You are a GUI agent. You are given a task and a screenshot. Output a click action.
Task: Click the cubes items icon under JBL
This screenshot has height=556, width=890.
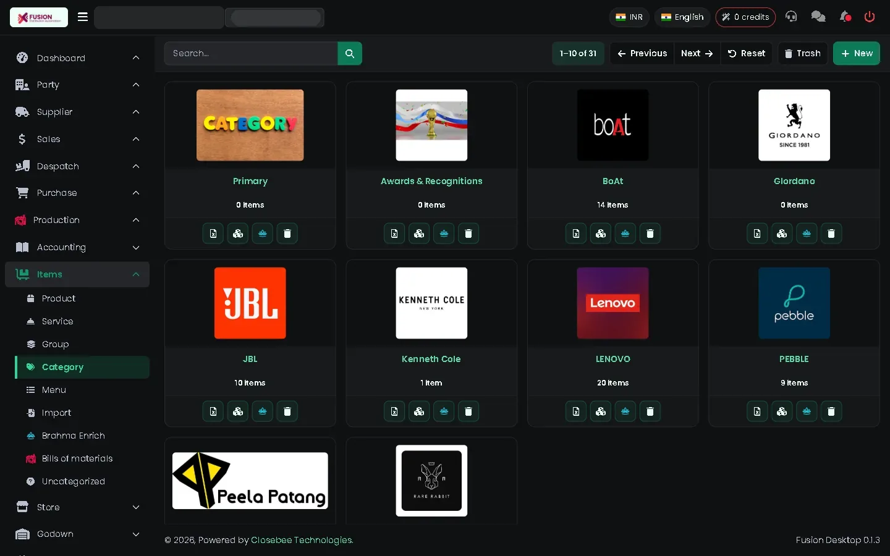pyautogui.click(x=238, y=411)
